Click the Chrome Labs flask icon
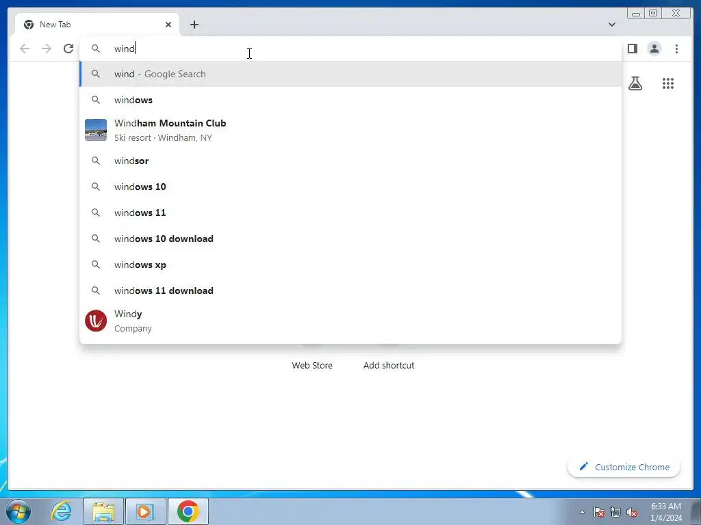This screenshot has height=525, width=701. 635,83
